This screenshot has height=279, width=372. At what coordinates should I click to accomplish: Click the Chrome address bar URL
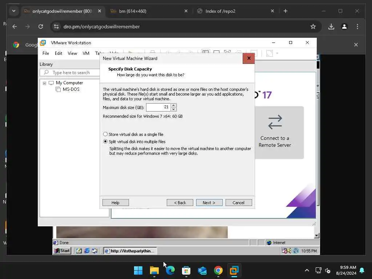pyautogui.click(x=102, y=27)
